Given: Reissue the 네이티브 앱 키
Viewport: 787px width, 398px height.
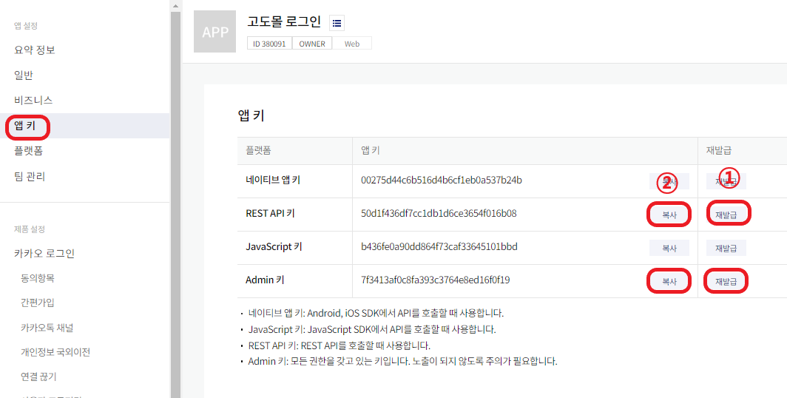Looking at the screenshot, I should (726, 181).
